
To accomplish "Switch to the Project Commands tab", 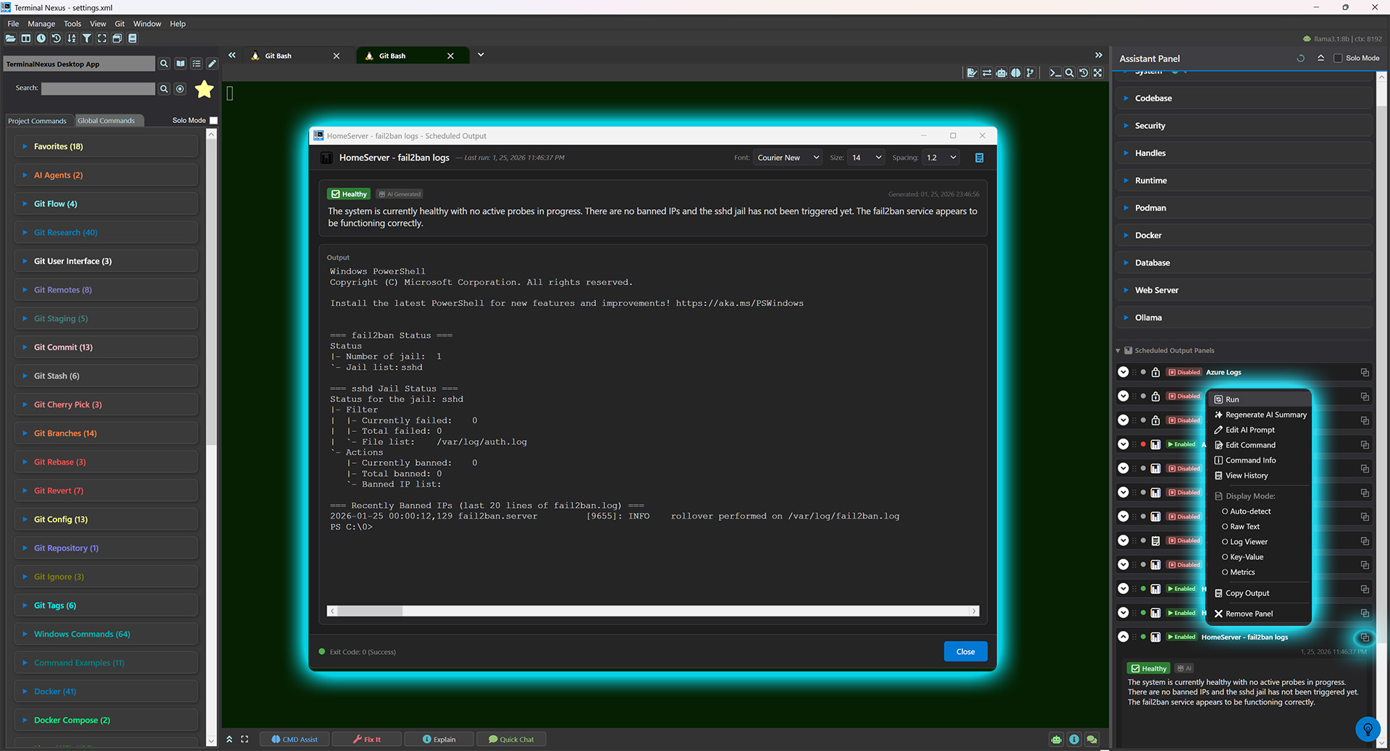I will coord(37,121).
